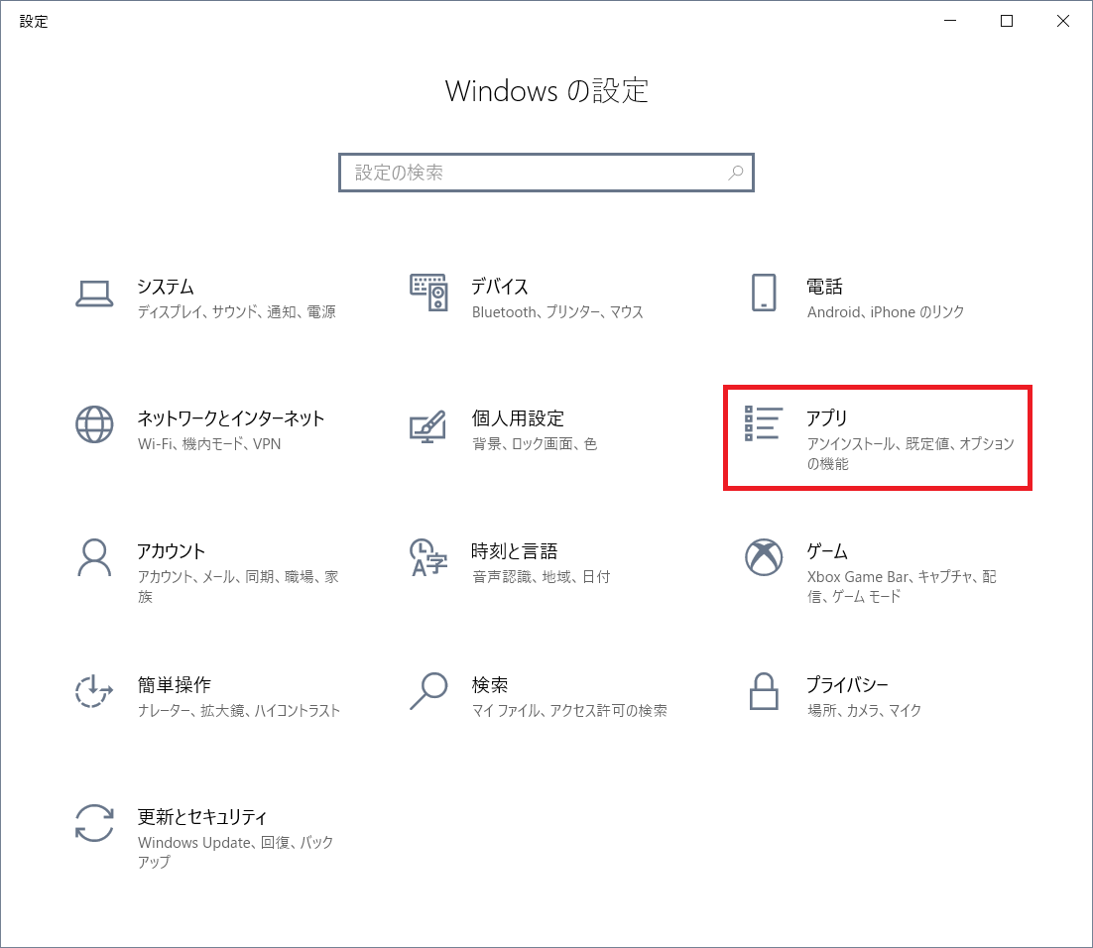The image size is (1093, 948).
Task: Click the 簡単操作 accessibility icon
Action: (94, 691)
